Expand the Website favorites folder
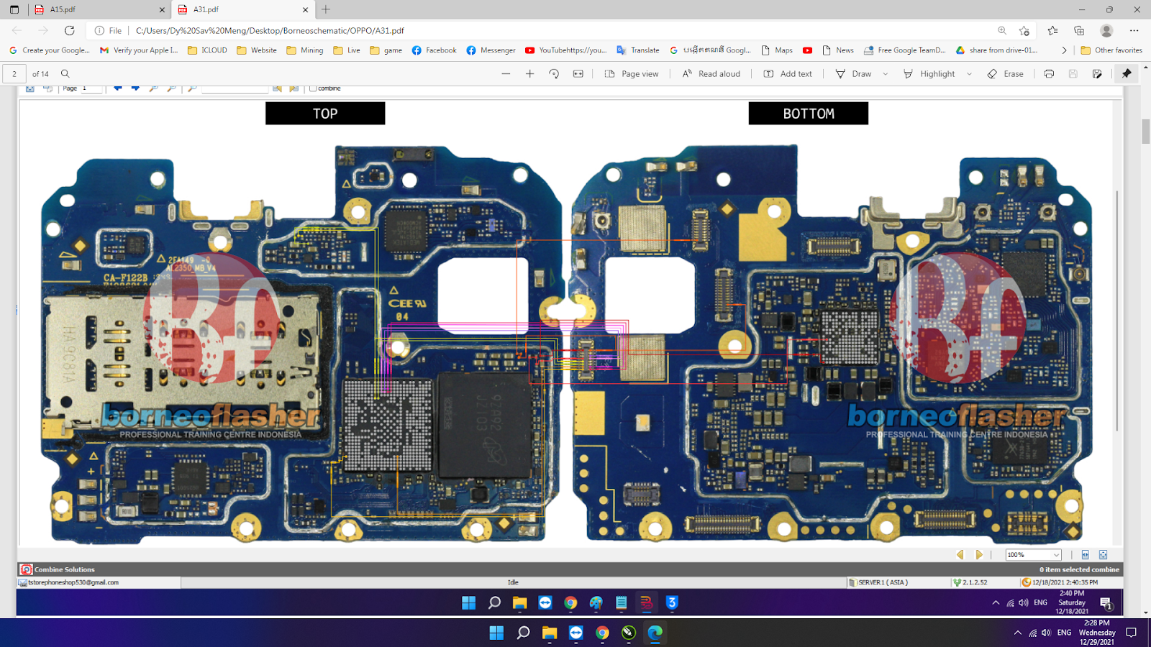 point(257,50)
